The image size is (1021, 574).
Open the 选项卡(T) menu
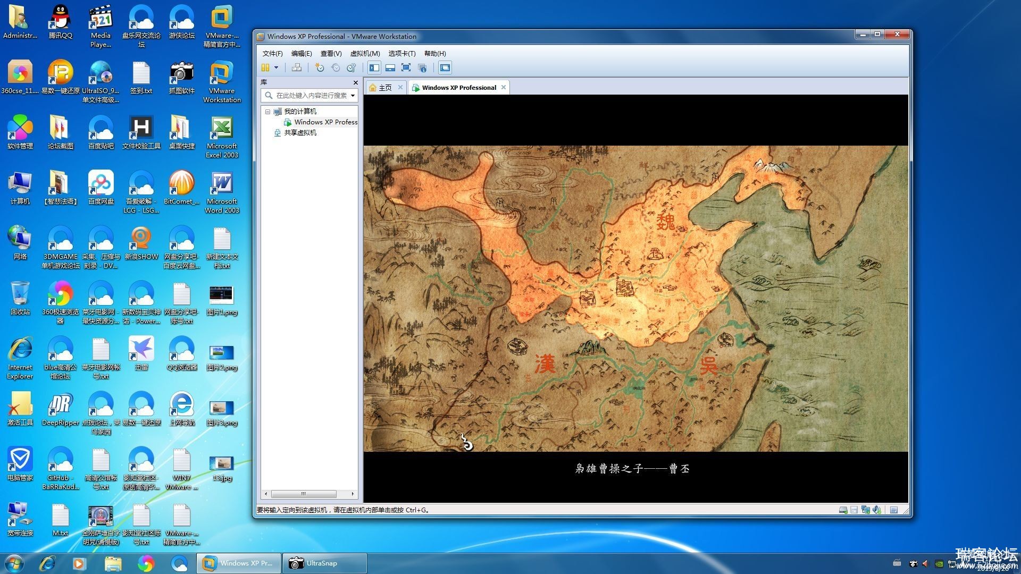(x=402, y=53)
